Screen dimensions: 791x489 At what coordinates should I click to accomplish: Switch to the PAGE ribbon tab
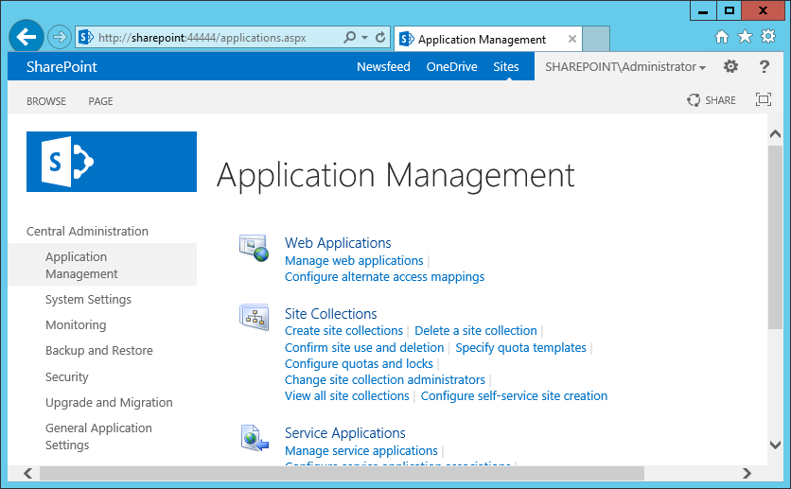pos(100,101)
